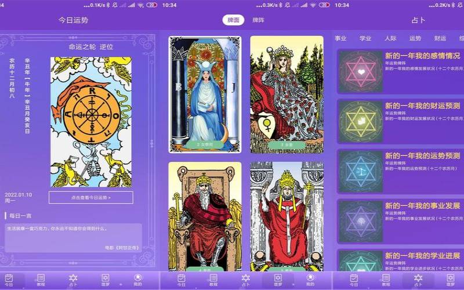Select the 财运 category tab

[x=440, y=38]
